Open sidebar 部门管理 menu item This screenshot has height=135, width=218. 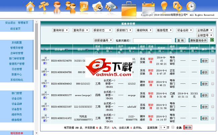pos(17,93)
